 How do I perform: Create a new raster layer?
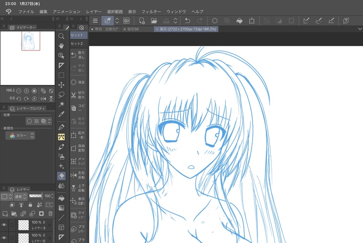[5, 213]
